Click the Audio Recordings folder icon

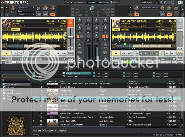4,93
